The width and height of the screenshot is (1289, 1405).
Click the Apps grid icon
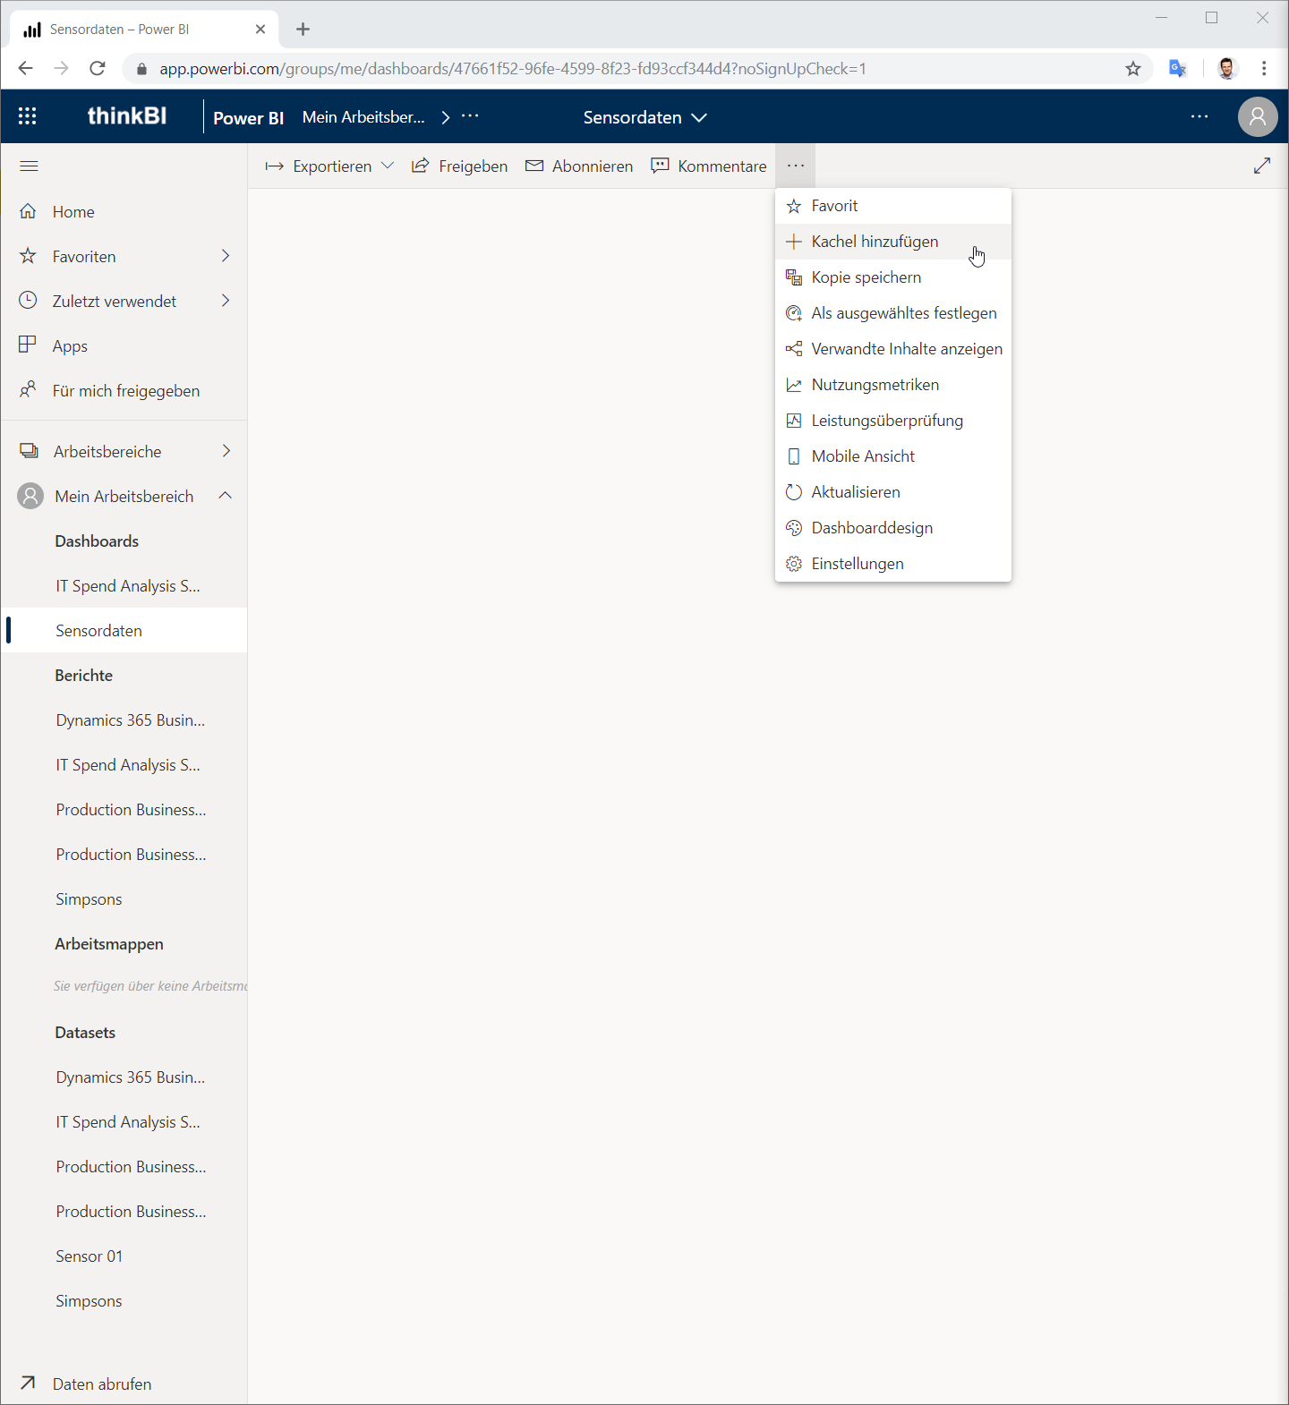[28, 345]
